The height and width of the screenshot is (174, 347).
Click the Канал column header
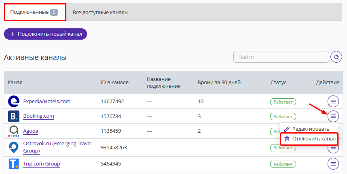(15, 83)
